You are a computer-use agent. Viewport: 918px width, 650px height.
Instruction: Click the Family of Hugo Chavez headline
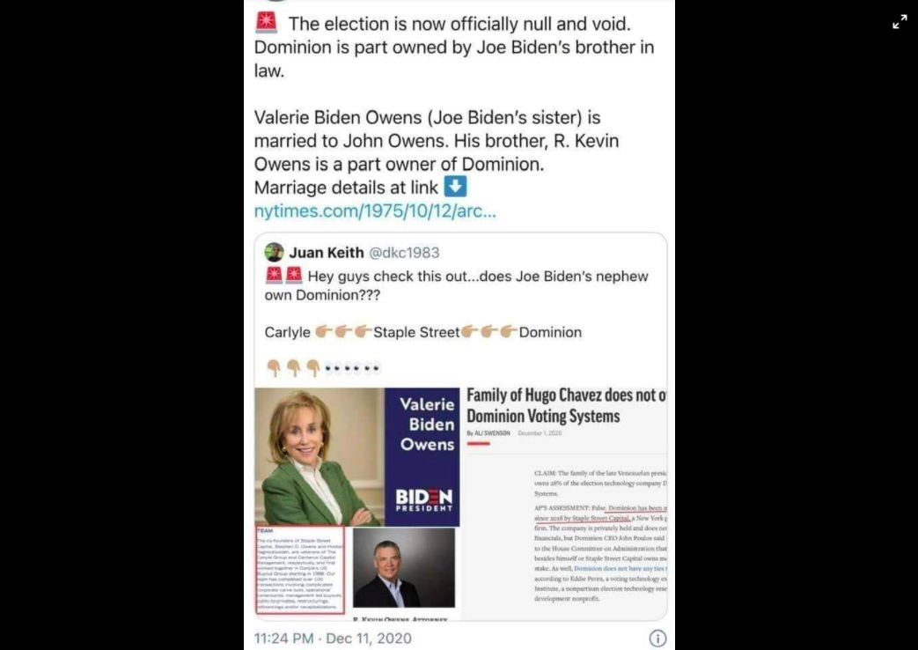pyautogui.click(x=566, y=406)
